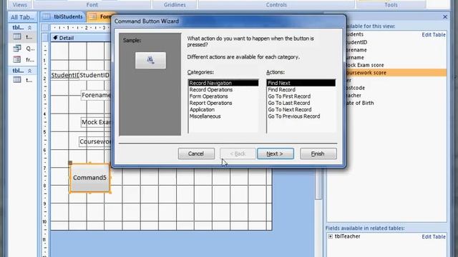Click the query icon in navigation pane

[x=17, y=49]
